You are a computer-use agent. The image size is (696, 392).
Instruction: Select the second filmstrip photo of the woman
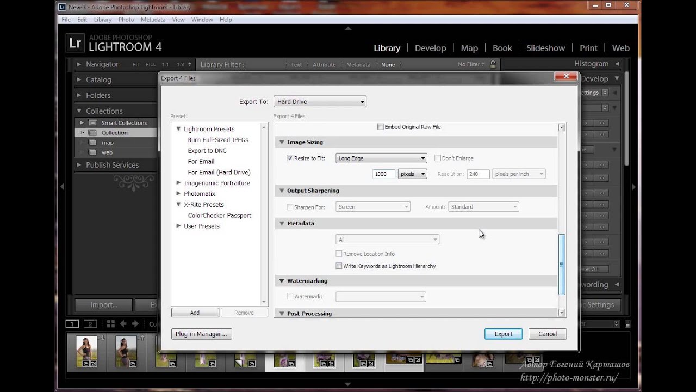tap(126, 351)
